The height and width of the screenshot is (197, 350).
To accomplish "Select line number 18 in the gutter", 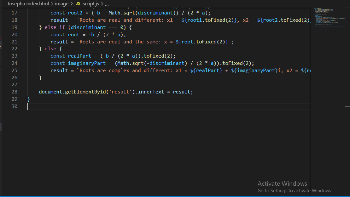I will pos(15,20).
